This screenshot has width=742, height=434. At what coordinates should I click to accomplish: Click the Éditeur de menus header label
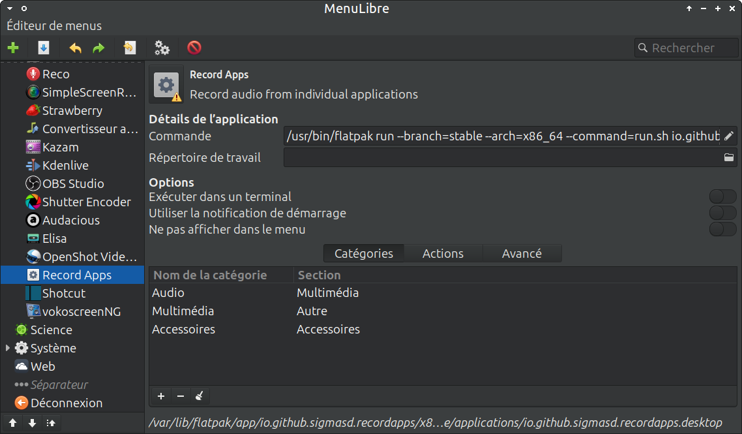(x=54, y=25)
